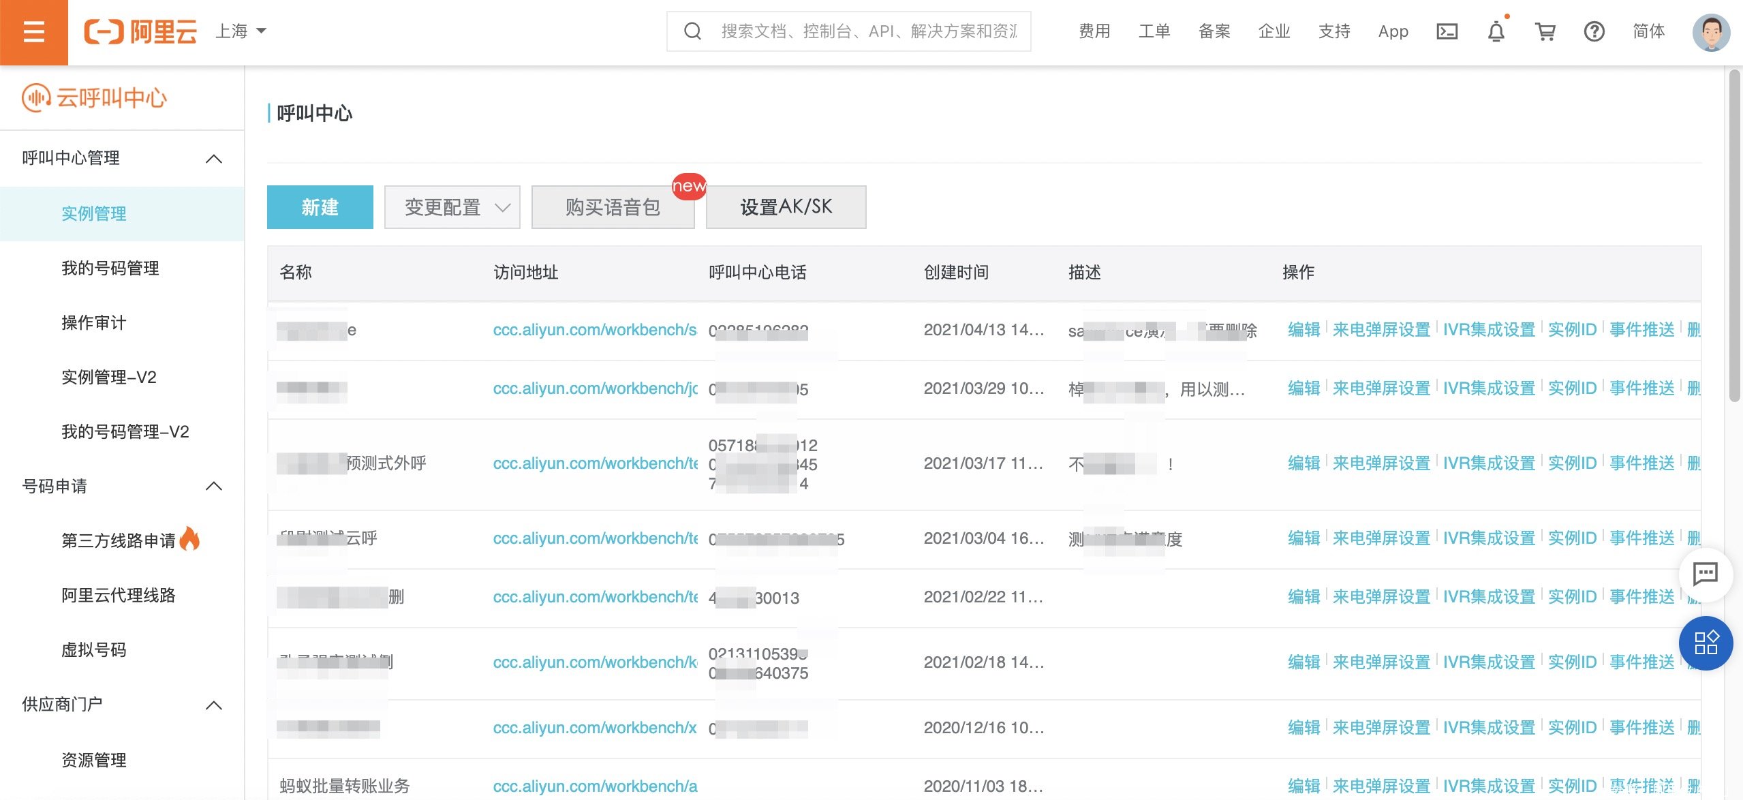Open the 变更配置 dropdown
The height and width of the screenshot is (800, 1743).
pyautogui.click(x=452, y=207)
